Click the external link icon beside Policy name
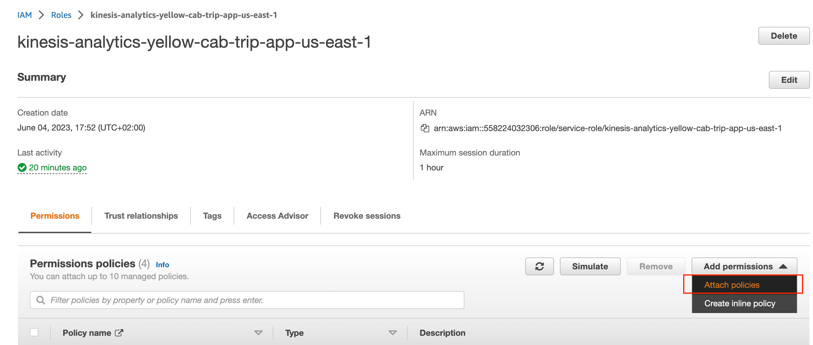 (x=119, y=333)
